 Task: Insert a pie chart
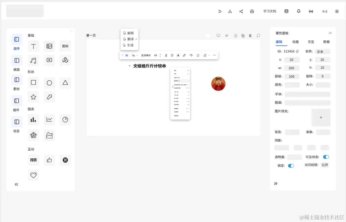[x=65, y=119]
